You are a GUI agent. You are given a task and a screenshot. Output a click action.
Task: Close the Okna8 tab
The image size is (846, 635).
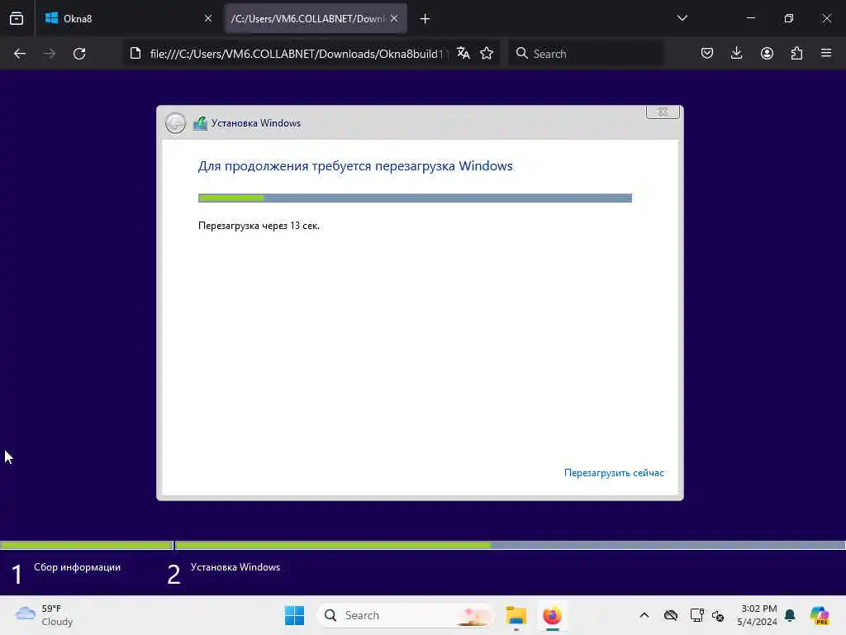[x=207, y=18]
